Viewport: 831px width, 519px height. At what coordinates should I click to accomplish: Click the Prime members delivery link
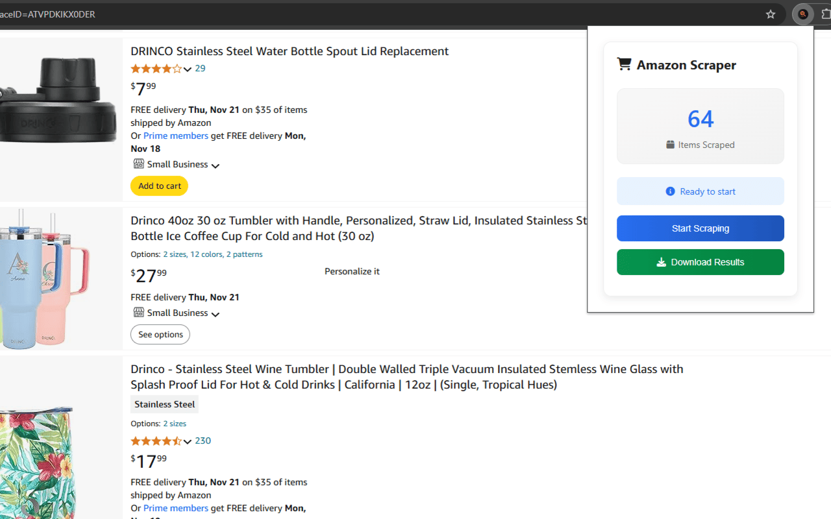(175, 136)
